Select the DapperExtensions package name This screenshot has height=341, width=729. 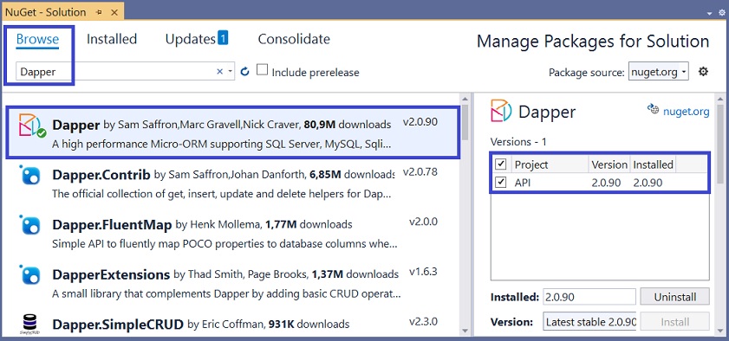111,274
